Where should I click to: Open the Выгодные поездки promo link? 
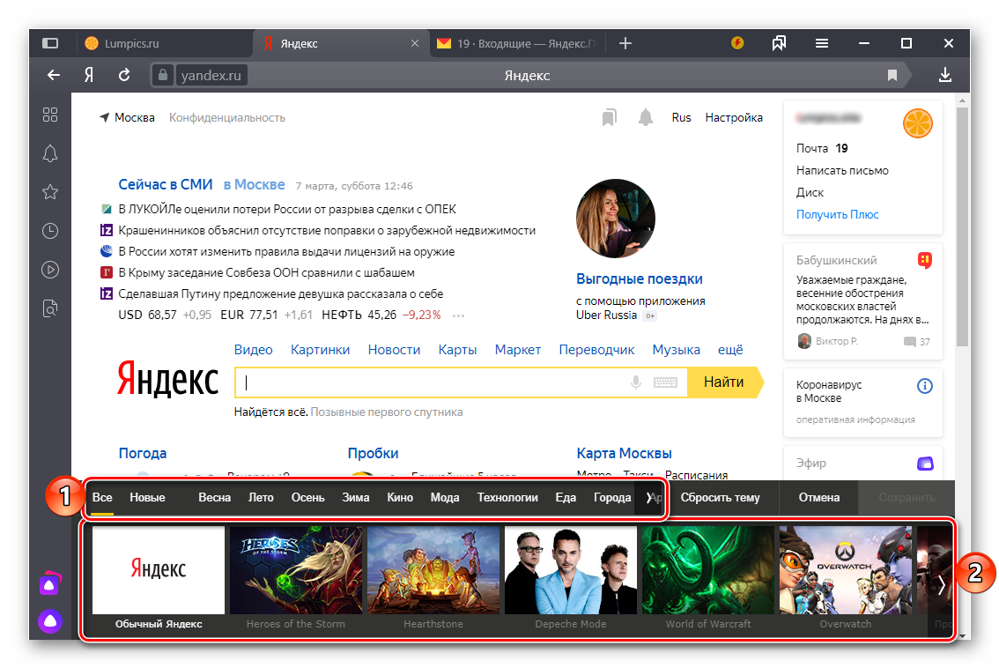tap(639, 278)
